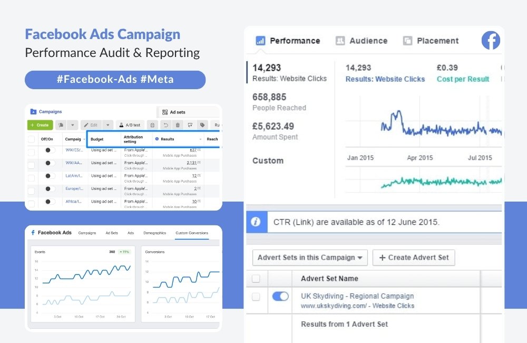Image resolution: width=527 pixels, height=343 pixels.
Task: Click the Placement squares icon
Action: pyautogui.click(x=407, y=41)
